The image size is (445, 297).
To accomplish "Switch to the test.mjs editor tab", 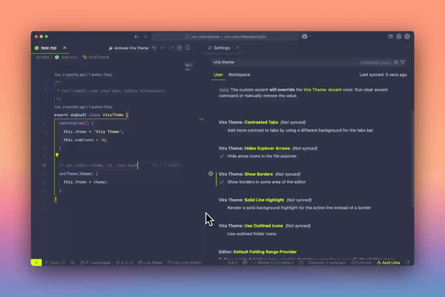I will point(49,48).
